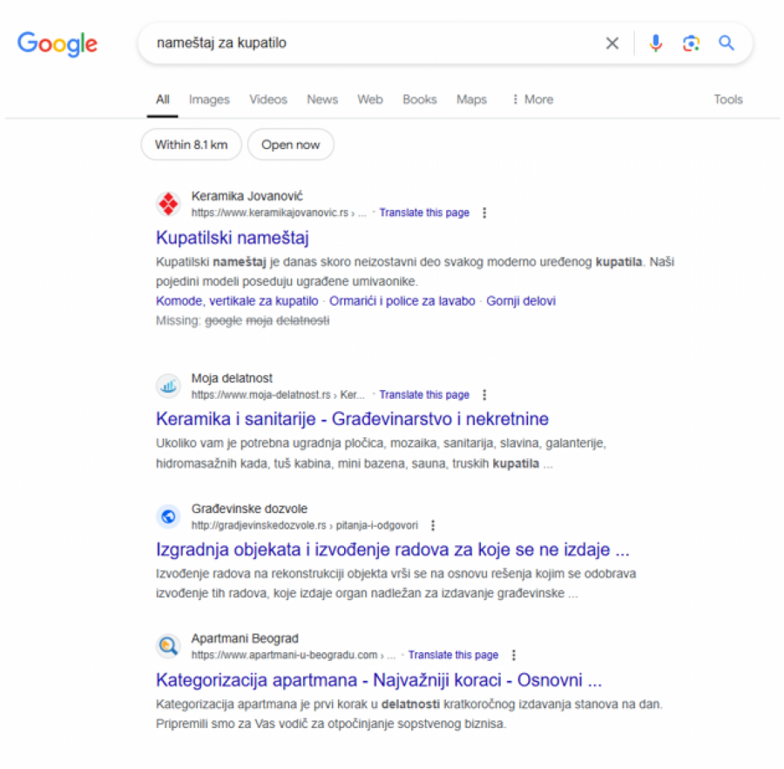
Task: Click the magnifying glass search button
Action: tap(727, 44)
